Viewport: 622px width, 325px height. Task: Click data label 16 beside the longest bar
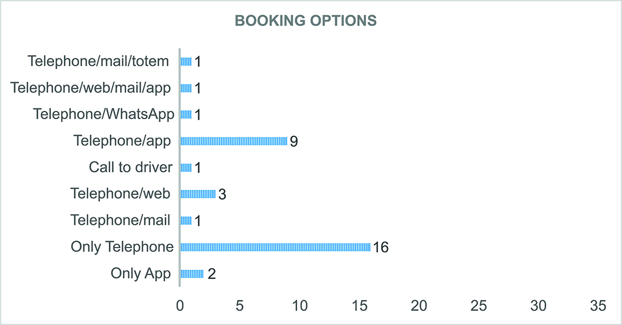click(x=381, y=248)
